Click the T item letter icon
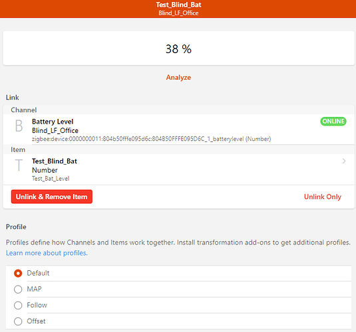Viewport: 356px width, 332px height. click(19, 165)
